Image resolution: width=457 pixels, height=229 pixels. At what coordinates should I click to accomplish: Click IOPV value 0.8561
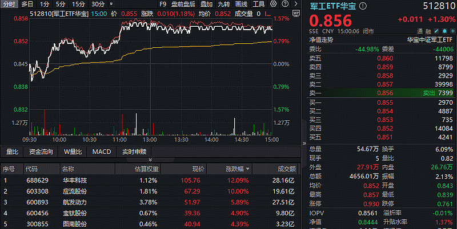[368, 213]
